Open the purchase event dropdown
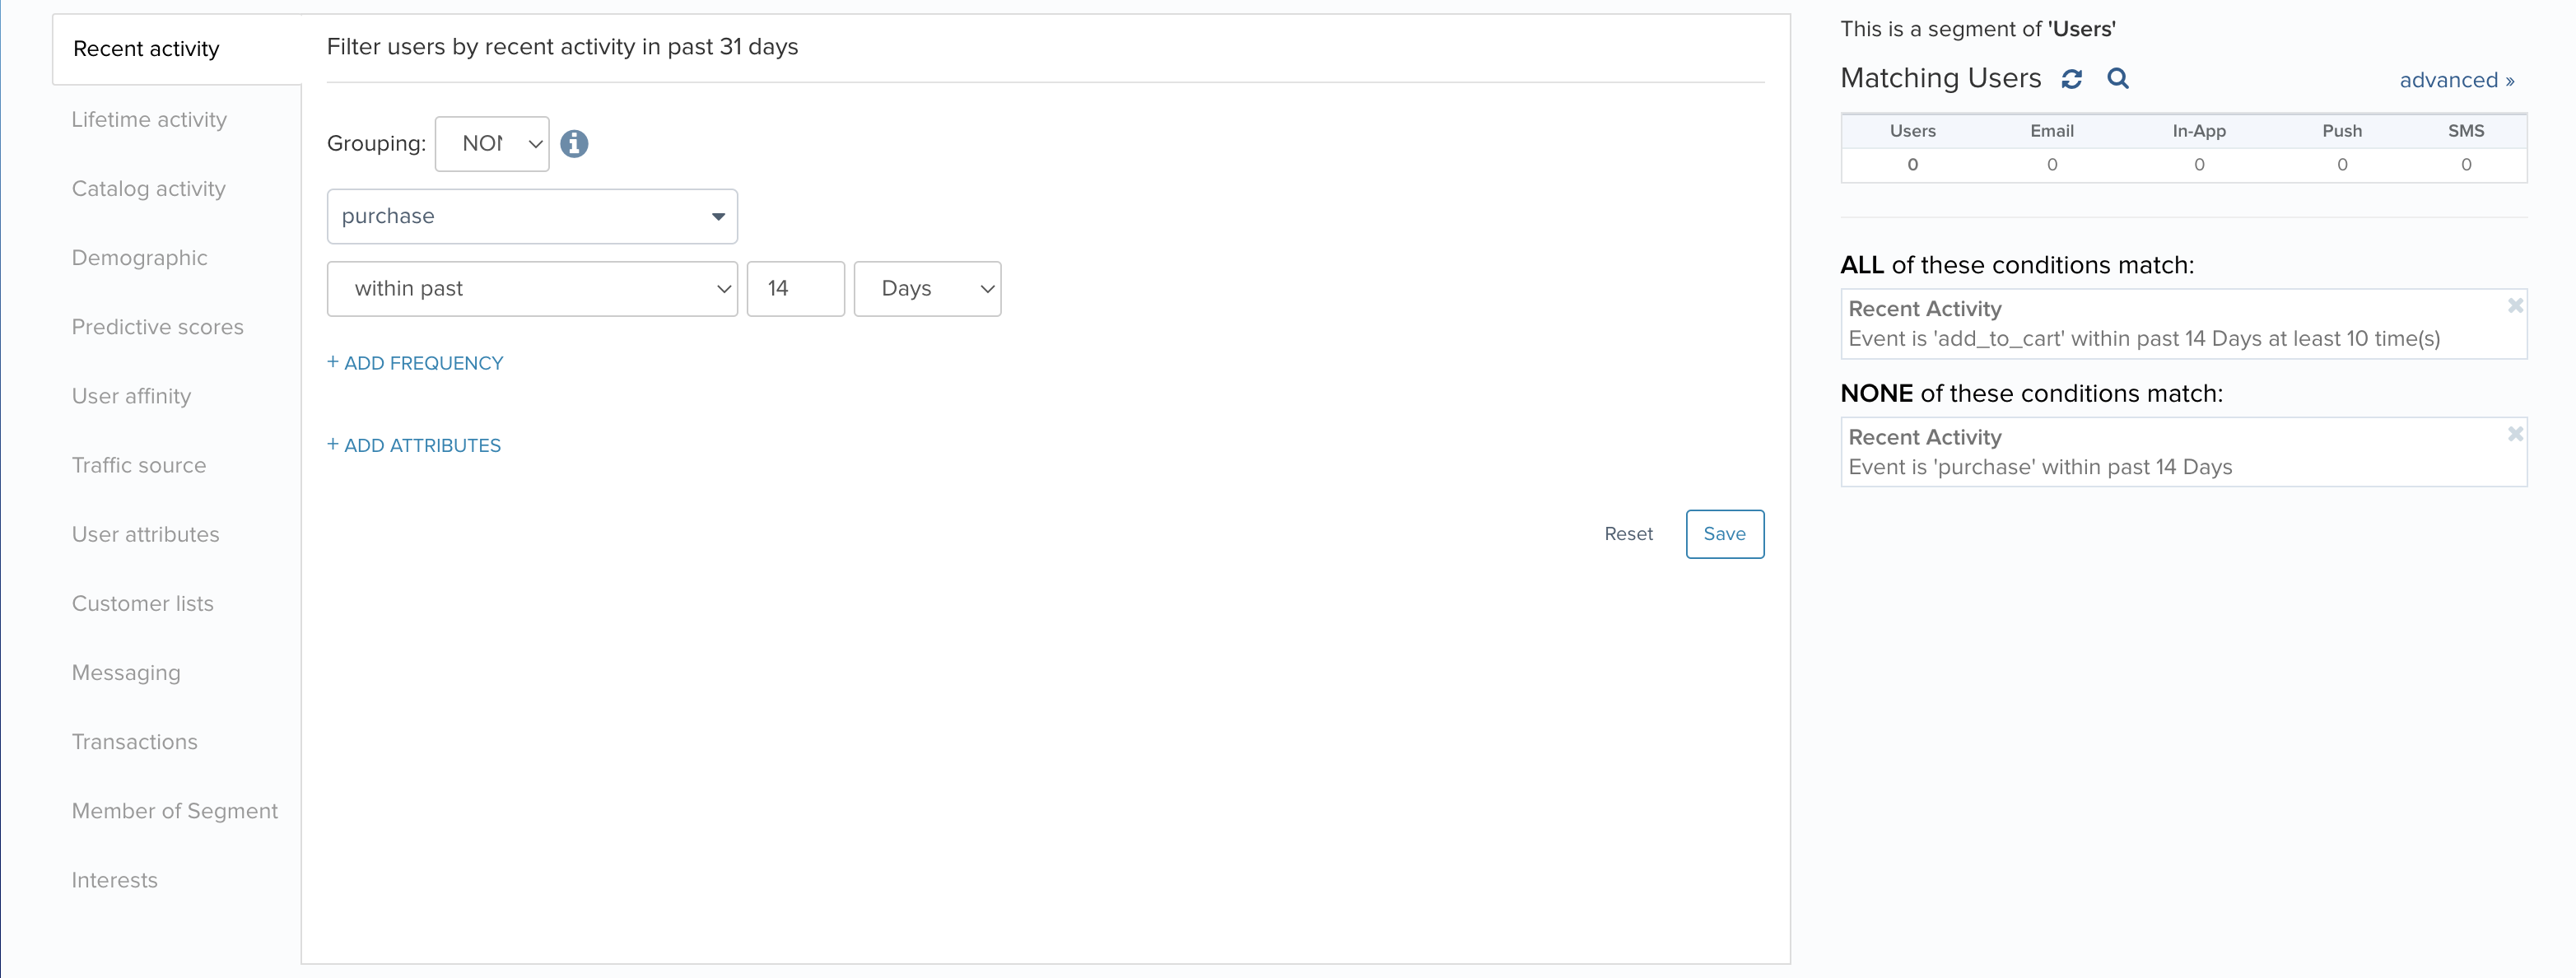2576x978 pixels. point(532,216)
